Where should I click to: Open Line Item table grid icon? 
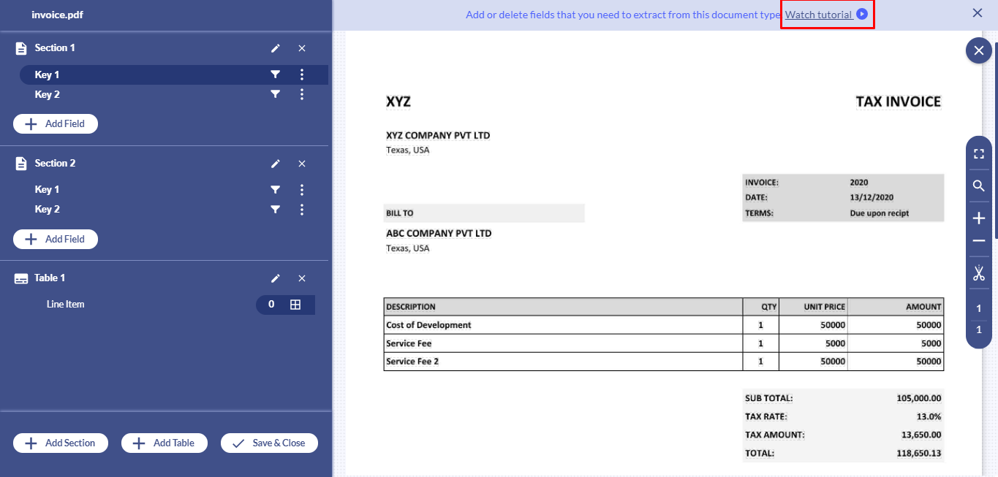click(295, 305)
